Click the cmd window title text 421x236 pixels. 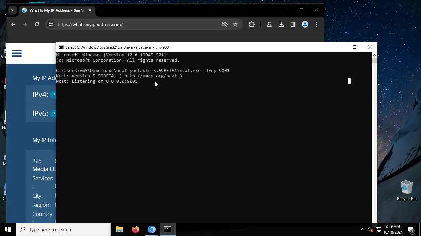click(118, 47)
